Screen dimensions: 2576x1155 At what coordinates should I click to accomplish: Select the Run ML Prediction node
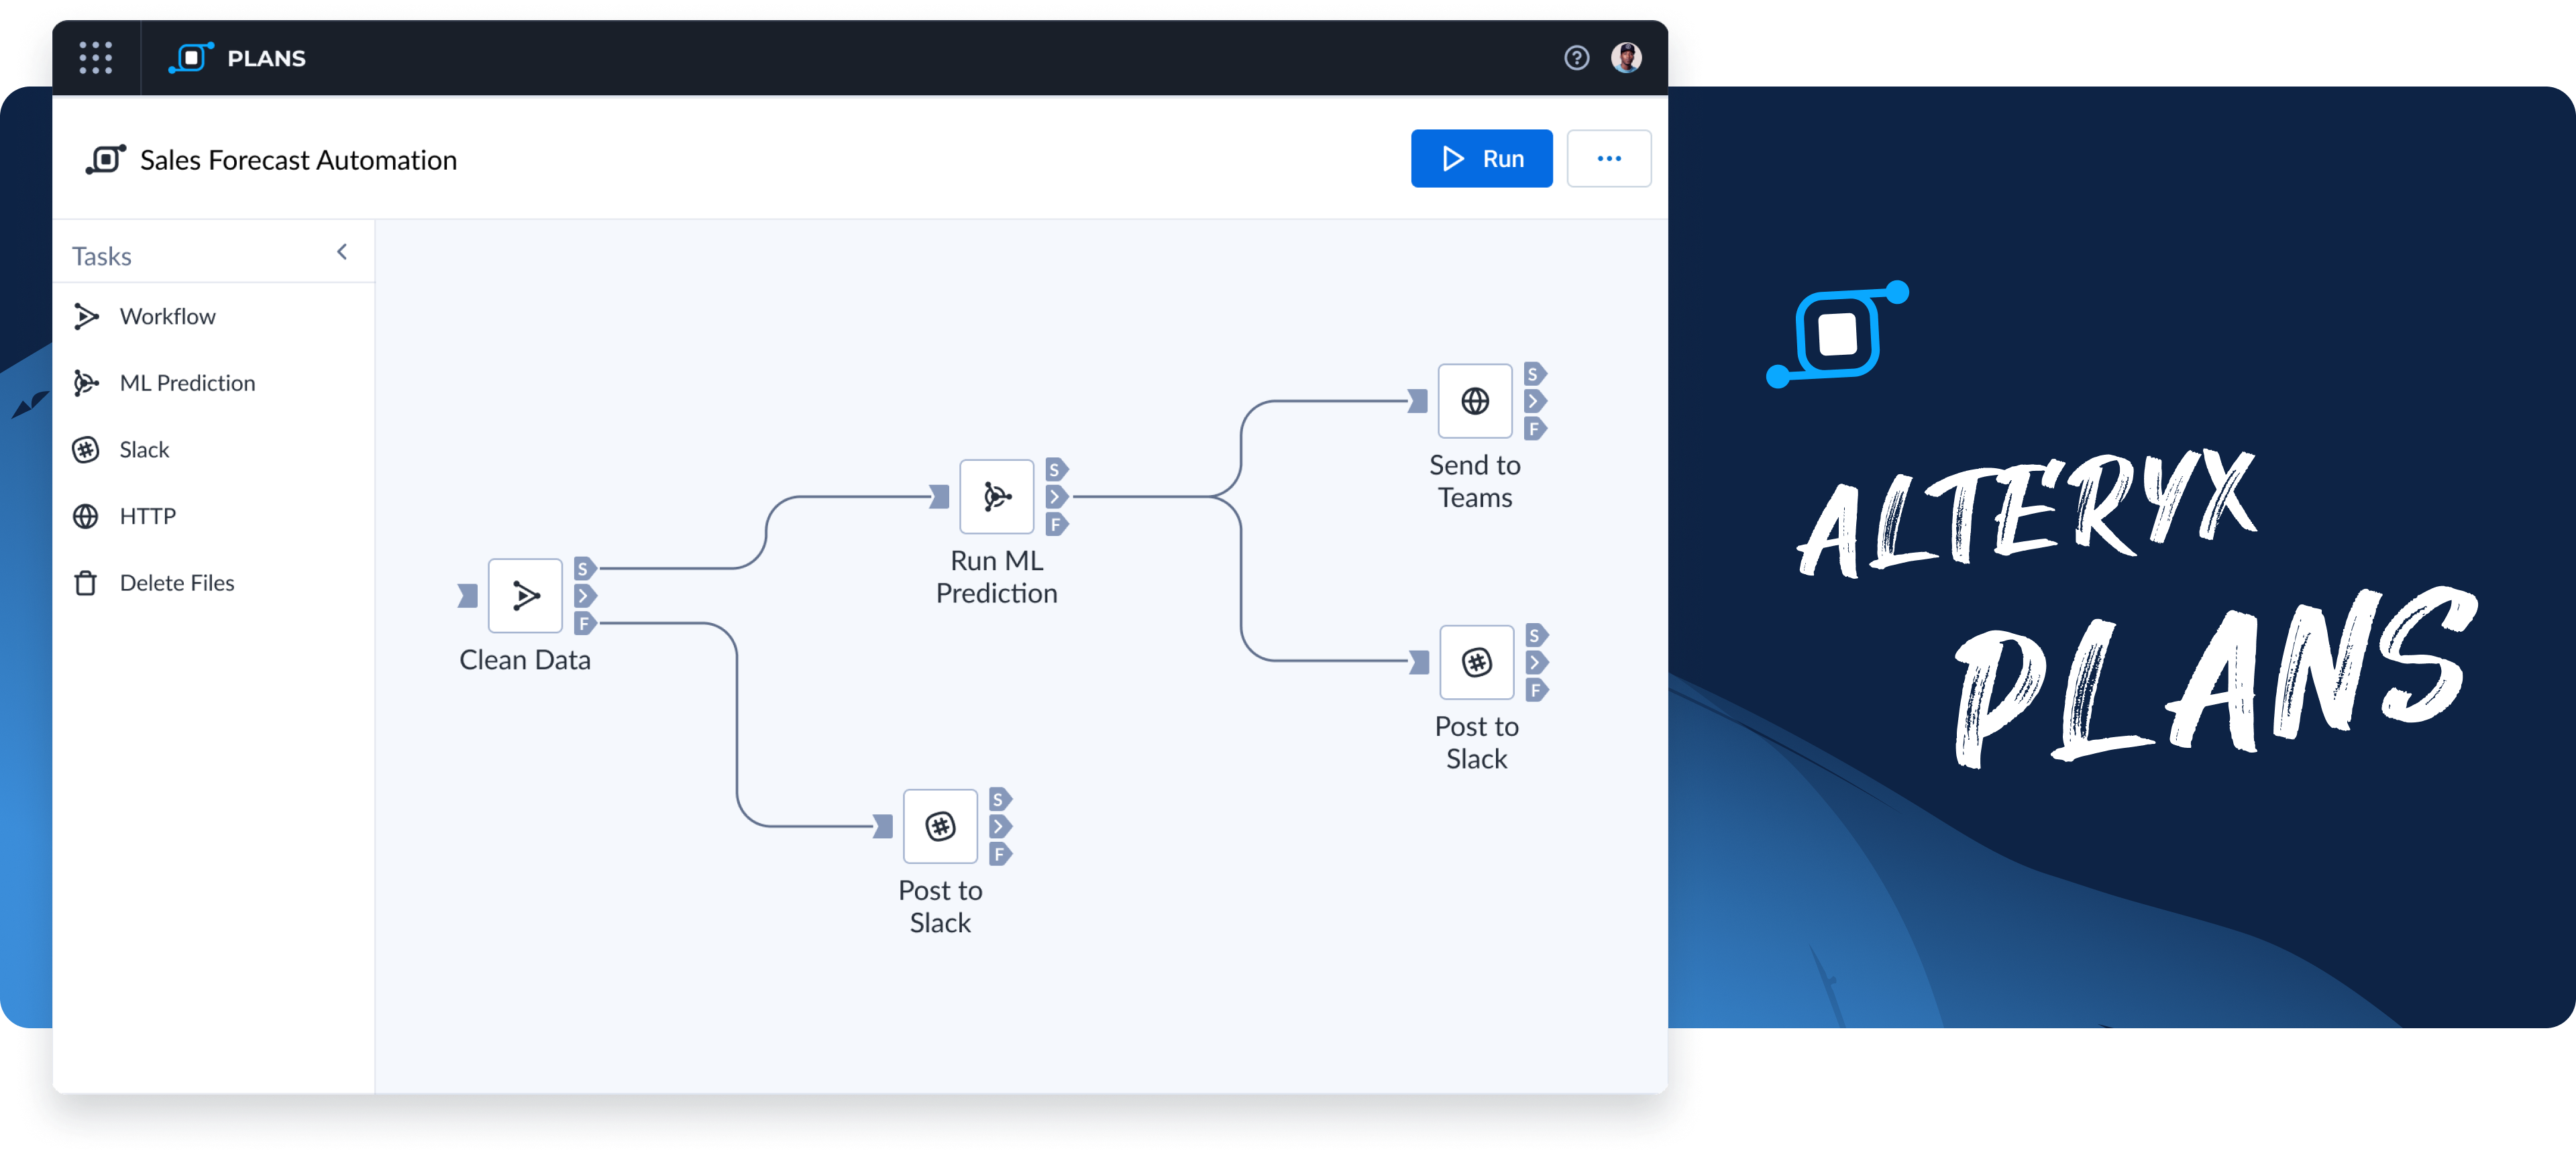(996, 497)
